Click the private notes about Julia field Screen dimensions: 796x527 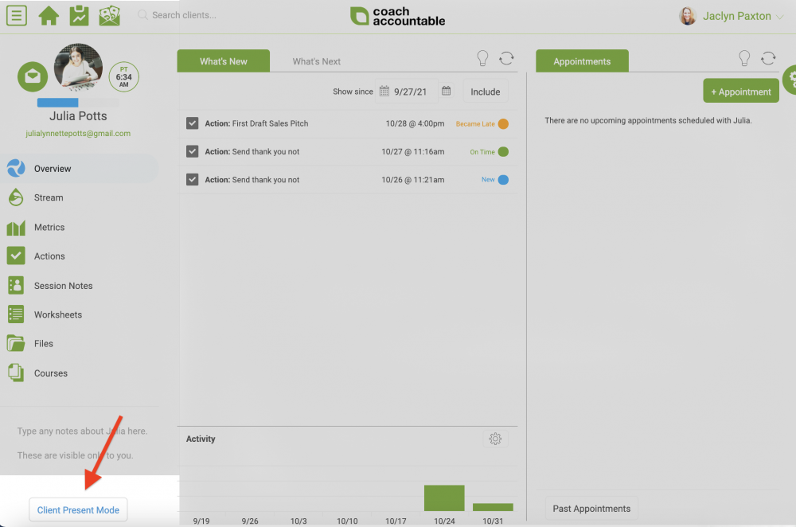[x=82, y=443]
